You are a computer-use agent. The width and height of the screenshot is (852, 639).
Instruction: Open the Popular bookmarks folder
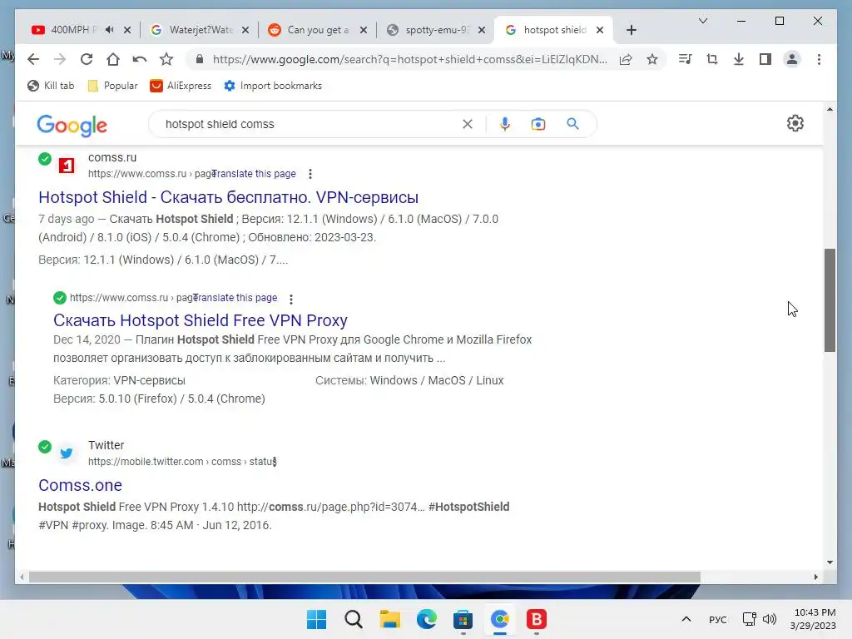[112, 86]
